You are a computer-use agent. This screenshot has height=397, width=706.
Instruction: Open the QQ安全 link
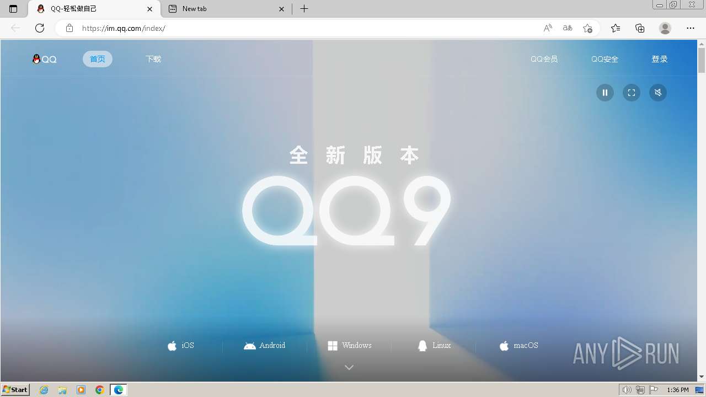pos(605,59)
